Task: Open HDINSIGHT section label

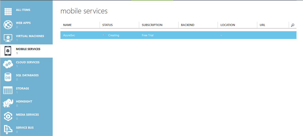Action: pyautogui.click(x=24, y=101)
